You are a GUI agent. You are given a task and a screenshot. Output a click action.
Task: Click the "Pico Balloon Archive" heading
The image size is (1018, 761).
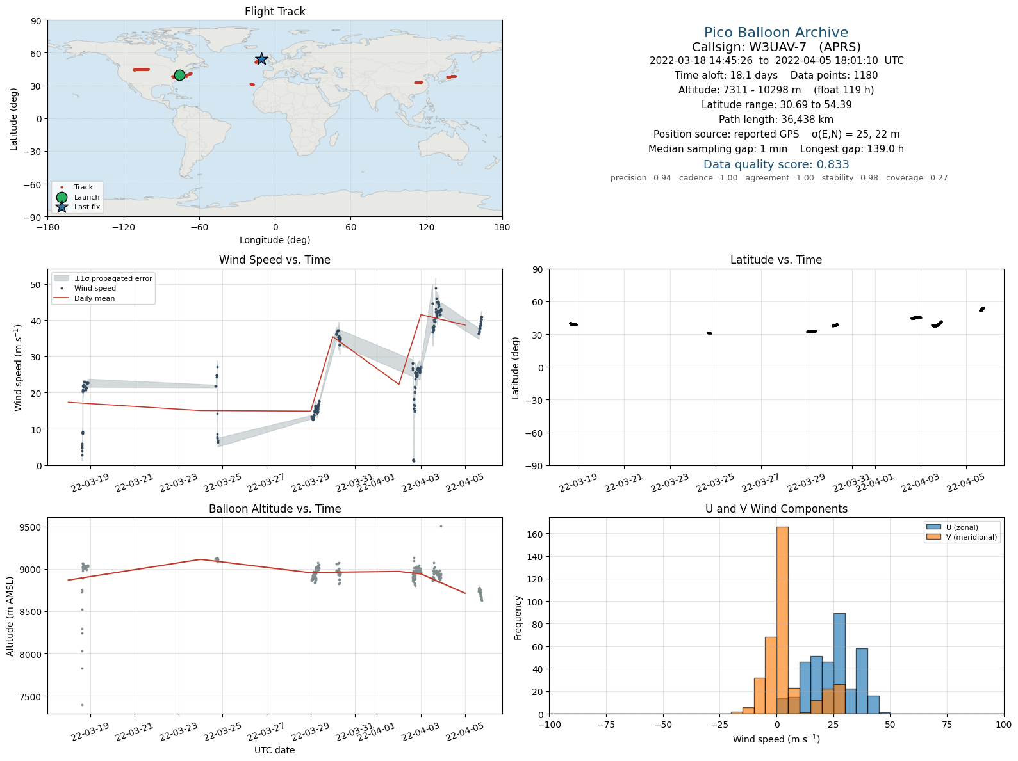click(x=776, y=33)
